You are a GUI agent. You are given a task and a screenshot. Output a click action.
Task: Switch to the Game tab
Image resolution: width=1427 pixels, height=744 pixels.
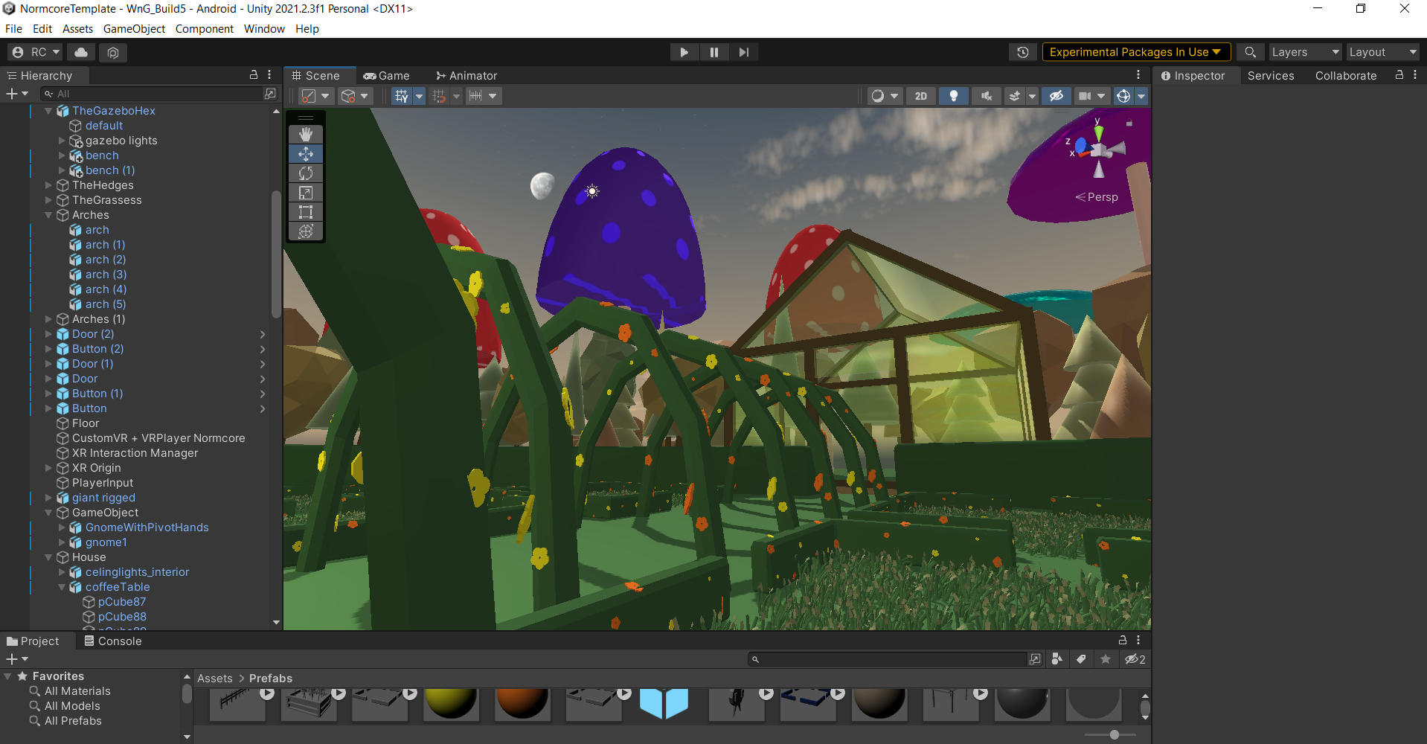pos(387,76)
